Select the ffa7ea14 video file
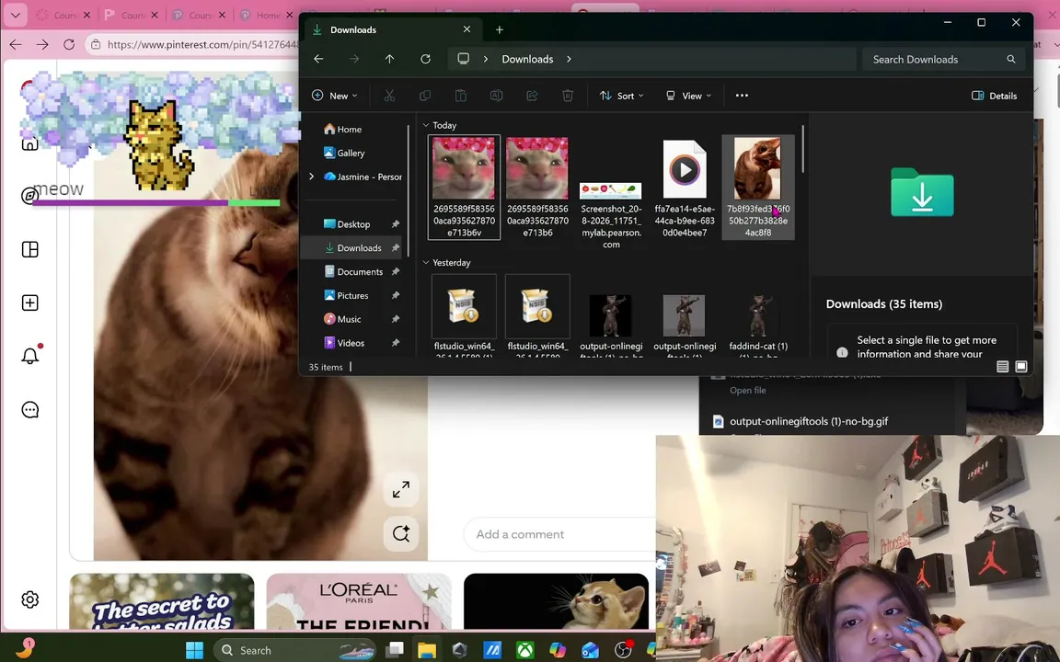1060x662 pixels. [685, 188]
